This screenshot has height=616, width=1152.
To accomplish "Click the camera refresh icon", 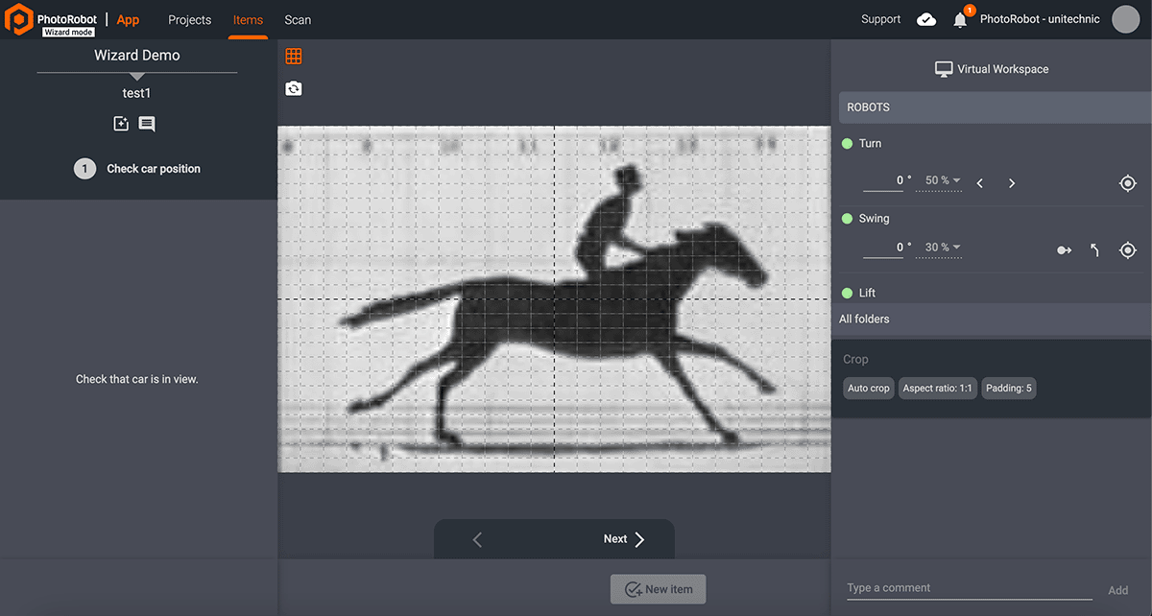I will [294, 88].
